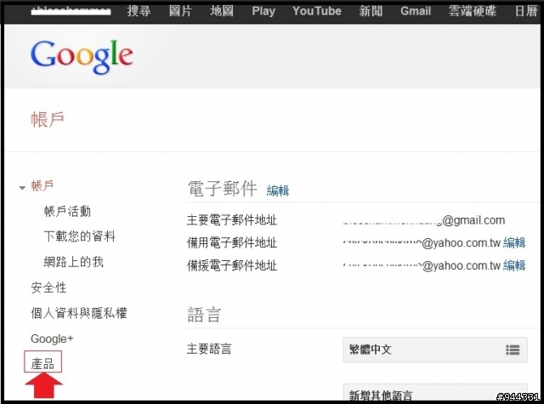Viewport: 544px width, 404px height.
Task: Click the 主要電子郵件地址 label
Action: click(x=232, y=220)
